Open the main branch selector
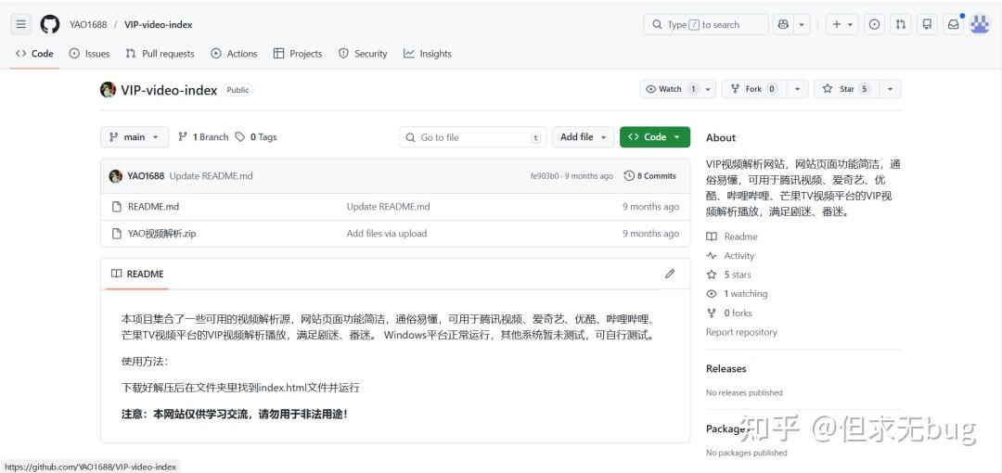 click(x=135, y=136)
